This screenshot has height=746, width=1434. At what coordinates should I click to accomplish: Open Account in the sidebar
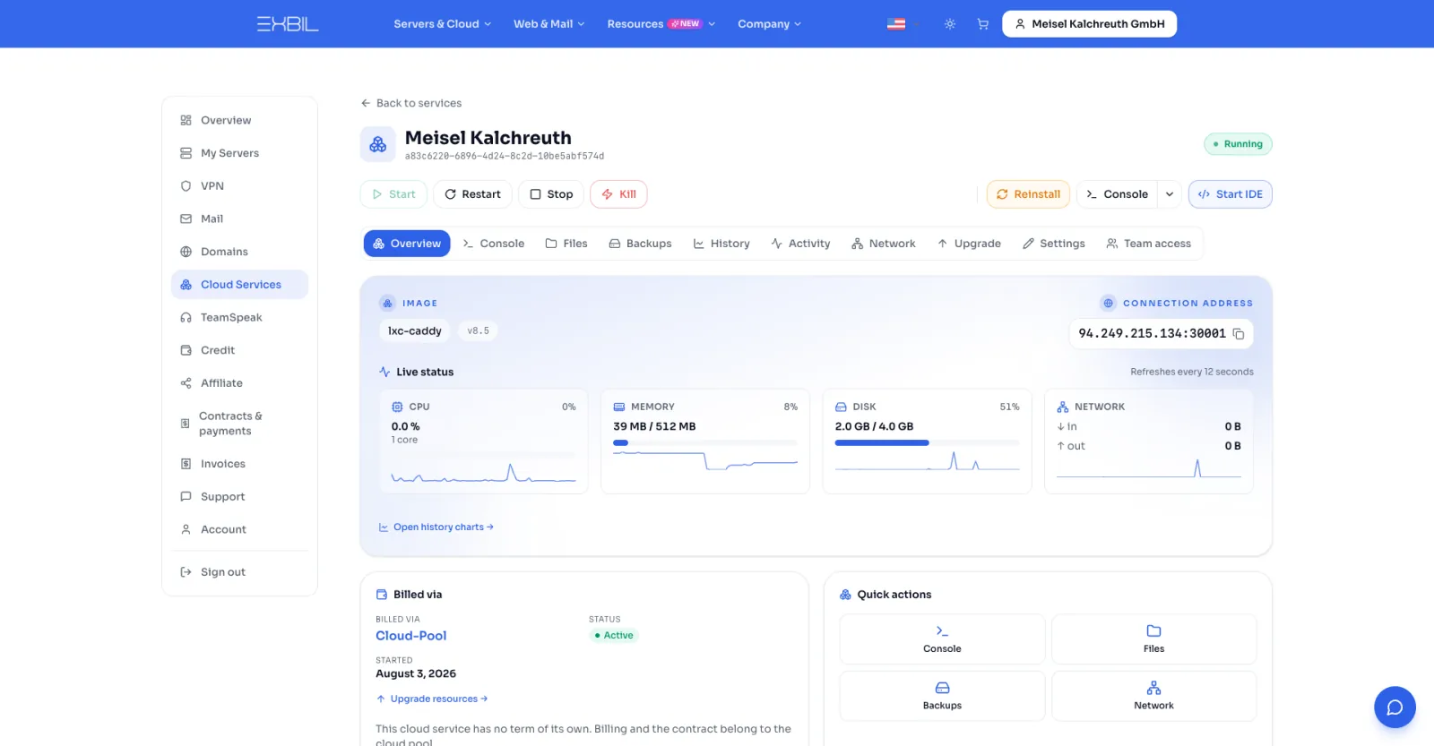[x=239, y=529]
